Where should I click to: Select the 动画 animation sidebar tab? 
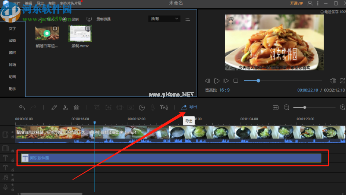pyautogui.click(x=12, y=77)
